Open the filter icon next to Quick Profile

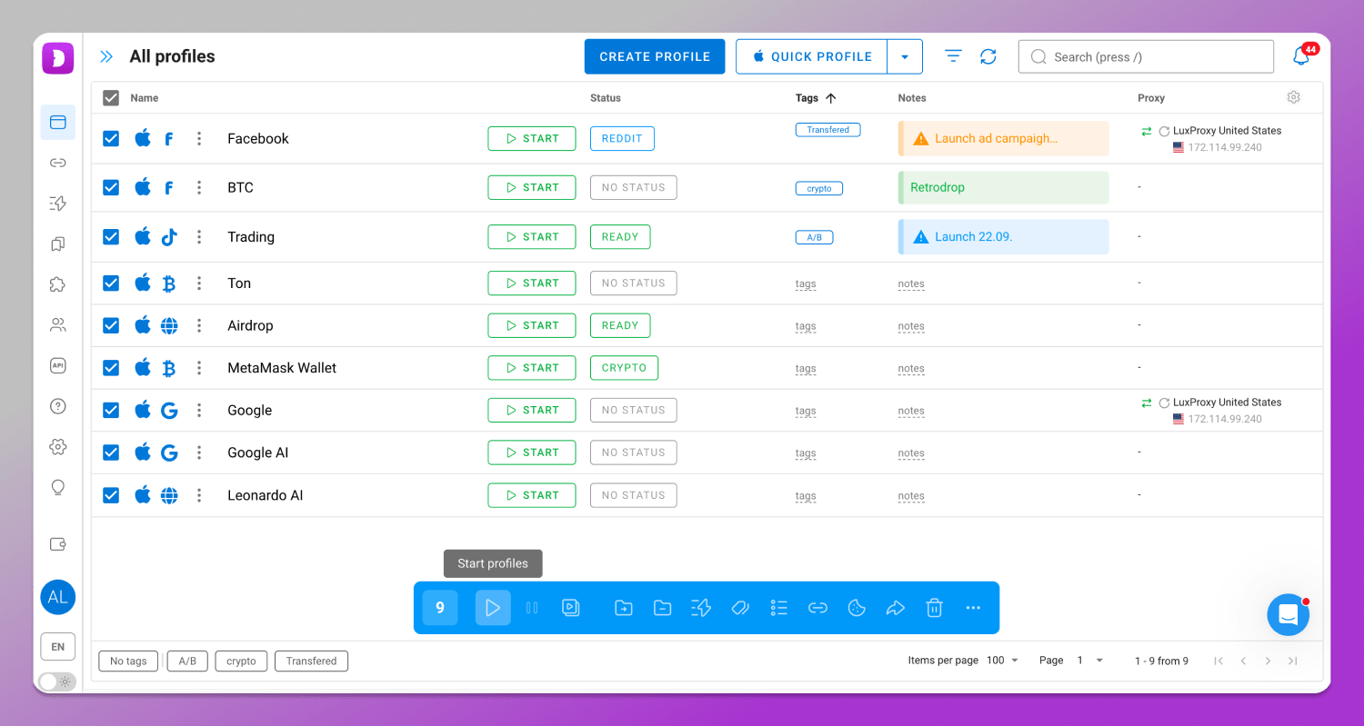953,56
